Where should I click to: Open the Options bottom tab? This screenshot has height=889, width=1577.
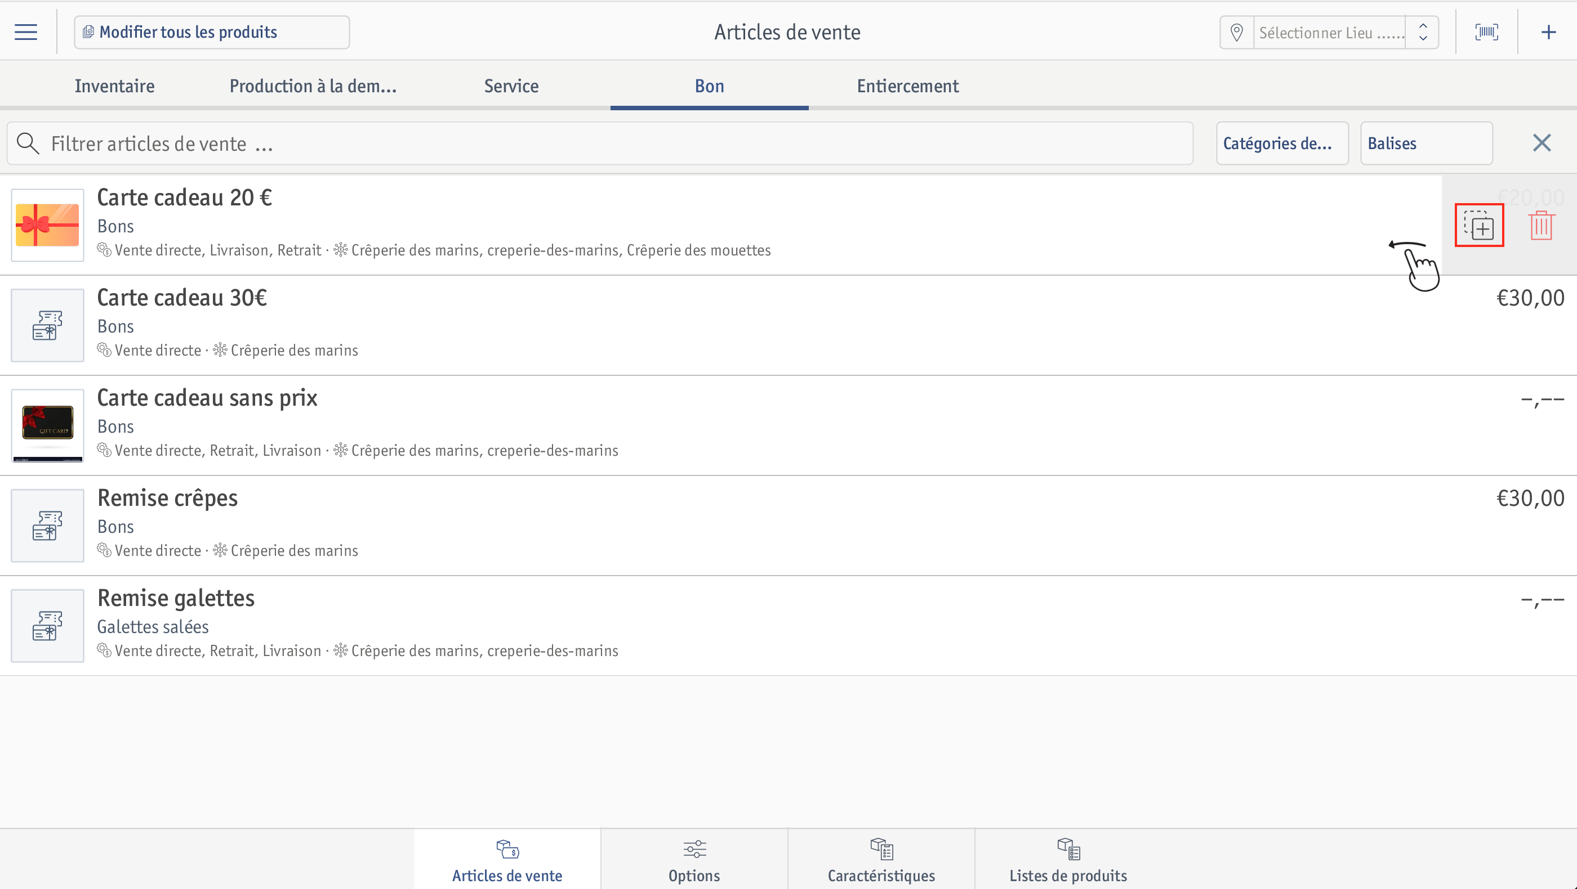[x=694, y=859]
